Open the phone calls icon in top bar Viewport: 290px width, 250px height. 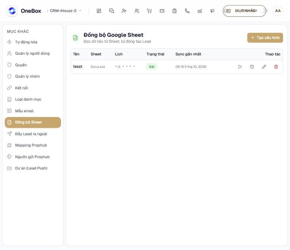(187, 11)
